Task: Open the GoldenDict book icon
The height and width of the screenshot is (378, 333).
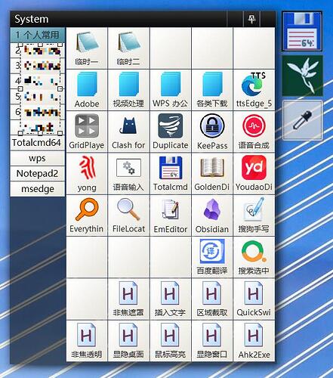Action: (212, 174)
